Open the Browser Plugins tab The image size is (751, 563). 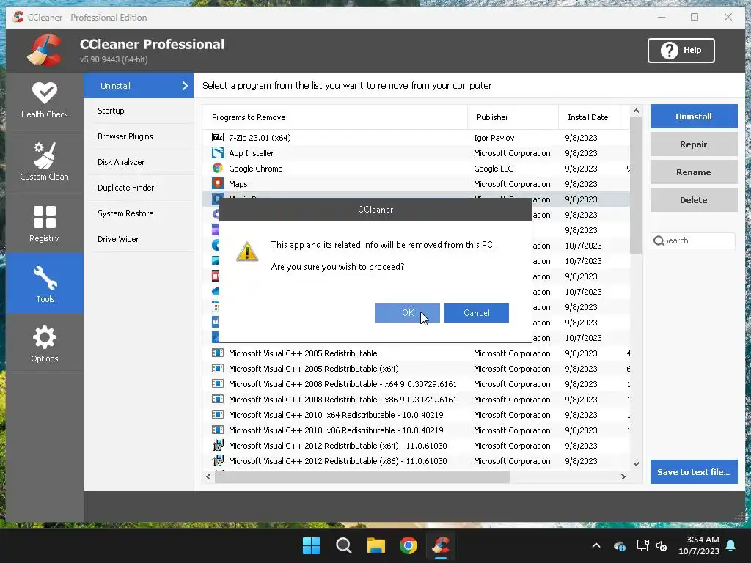click(139, 136)
